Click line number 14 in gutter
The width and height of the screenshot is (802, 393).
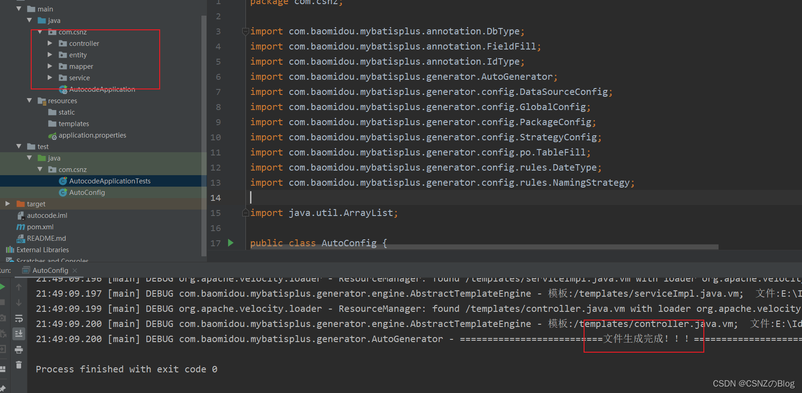(216, 198)
